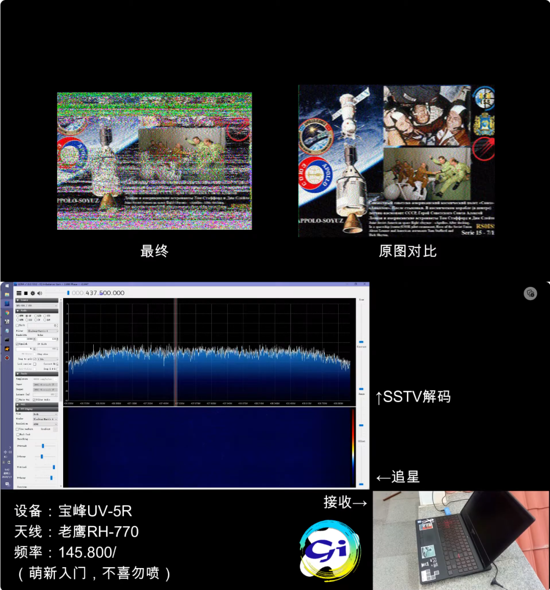Toggle the Time markers checkbox

click(17, 430)
